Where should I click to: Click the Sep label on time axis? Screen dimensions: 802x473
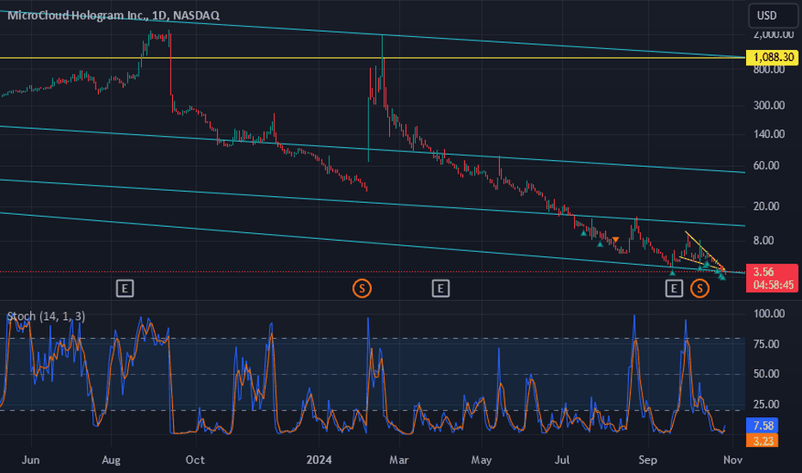(x=647, y=460)
